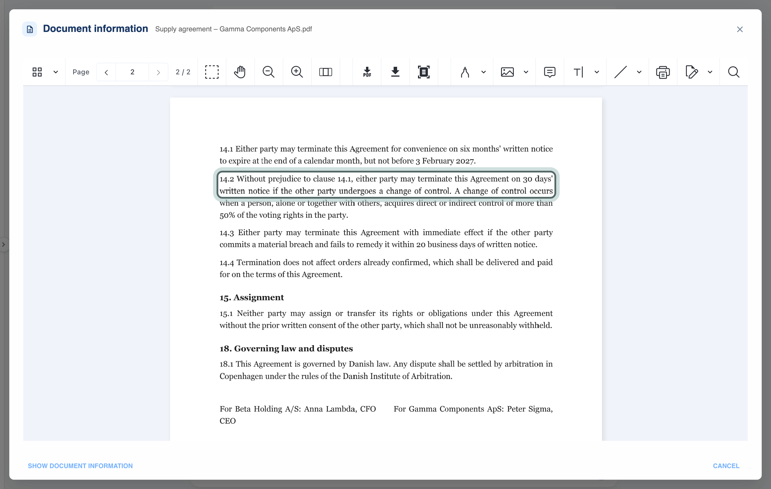Click the document file icon beside title
This screenshot has height=489, width=771.
coord(30,29)
